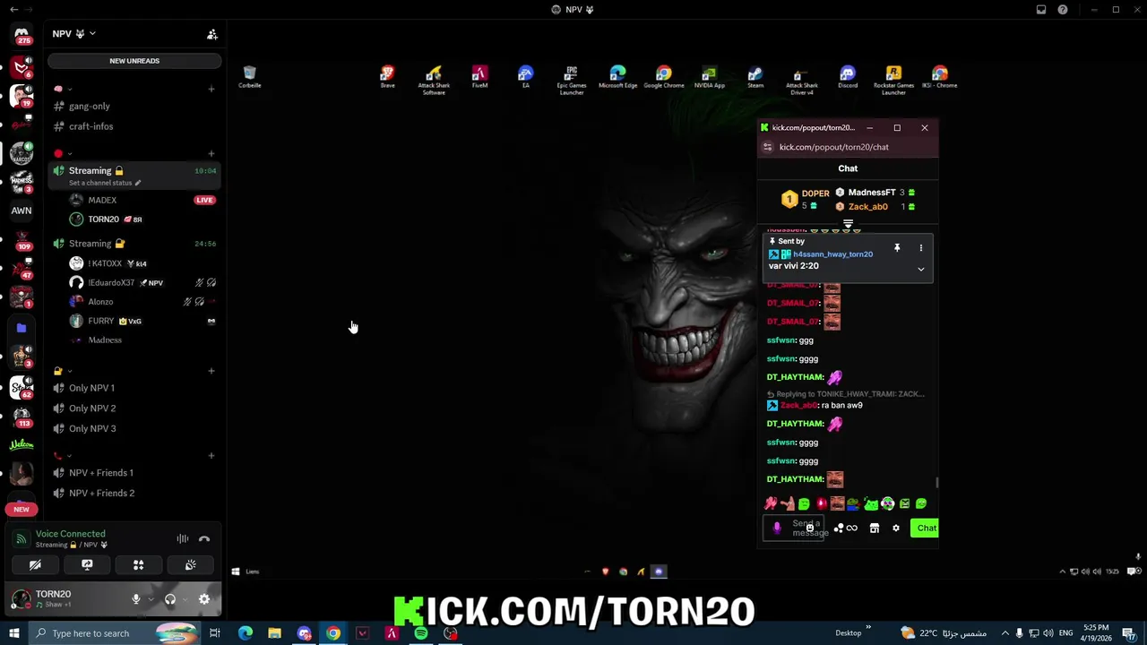Image resolution: width=1147 pixels, height=645 pixels.
Task: Collapse the category above Only NPV 1
Action: click(62, 371)
